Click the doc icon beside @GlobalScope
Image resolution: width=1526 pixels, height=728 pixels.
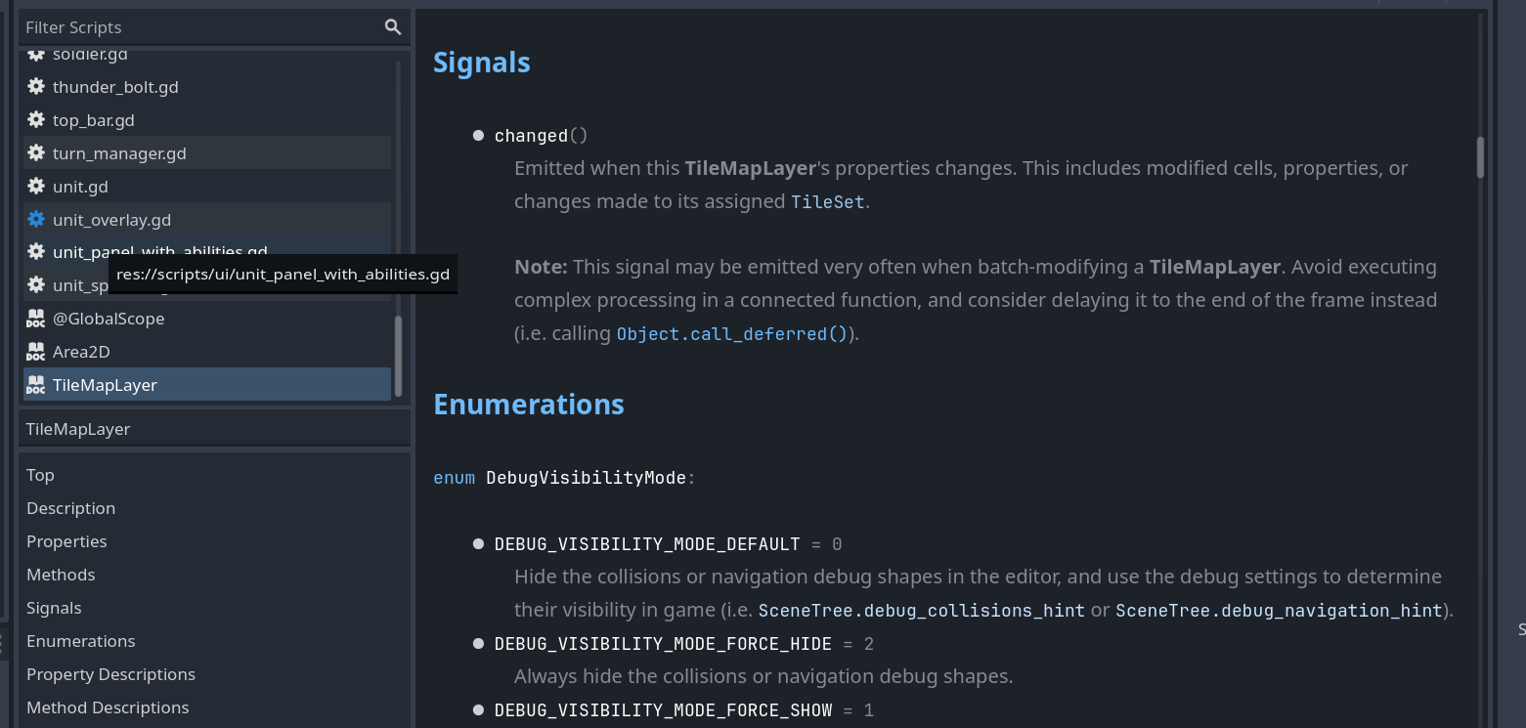click(36, 319)
